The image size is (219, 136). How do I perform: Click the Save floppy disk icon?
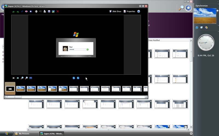click(x=49, y=11)
